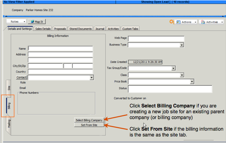Click the 'Converted to Customer on' label
The image size is (226, 143).
(x=130, y=98)
